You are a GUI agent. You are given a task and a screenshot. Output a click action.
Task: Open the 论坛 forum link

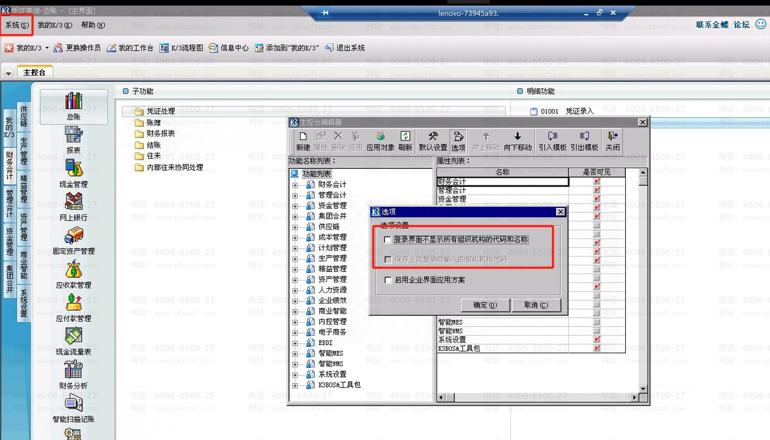741,25
